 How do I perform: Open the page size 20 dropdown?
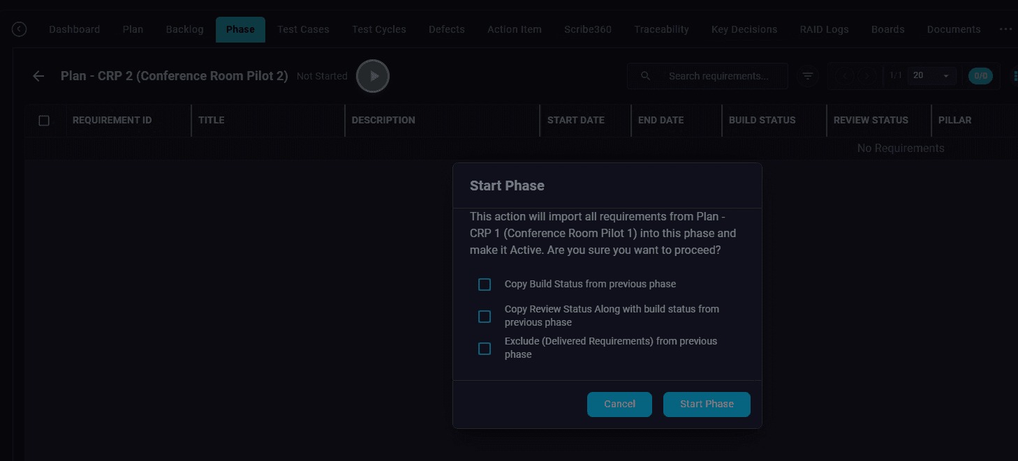(932, 75)
